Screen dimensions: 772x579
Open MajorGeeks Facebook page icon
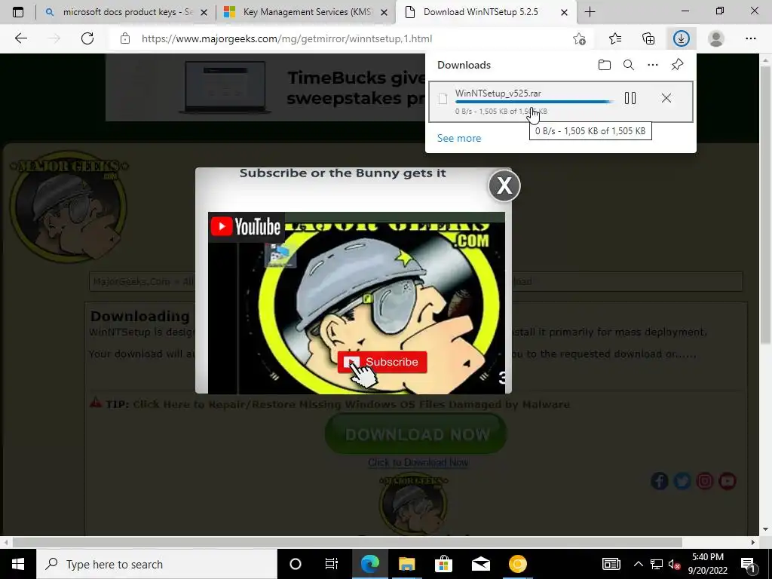(x=660, y=480)
